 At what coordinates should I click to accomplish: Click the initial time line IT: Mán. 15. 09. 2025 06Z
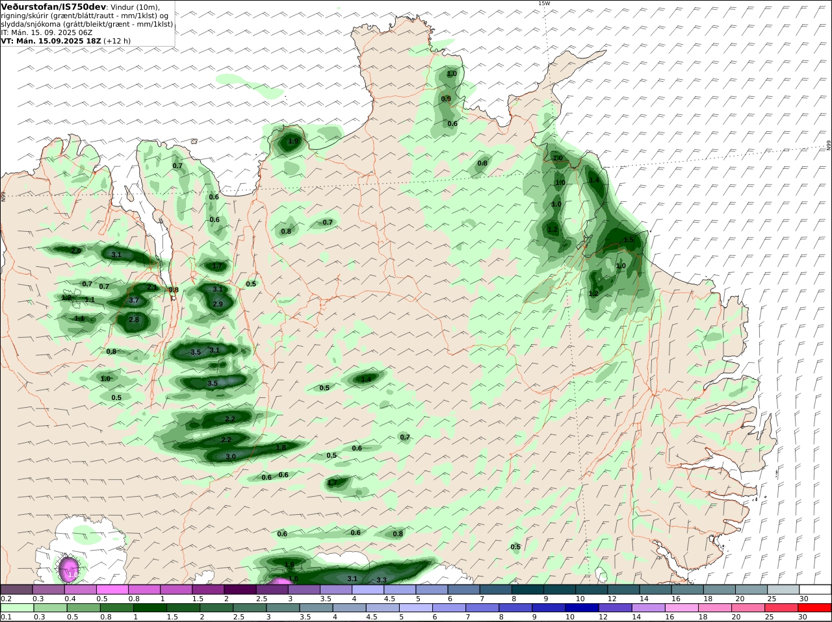[47, 32]
